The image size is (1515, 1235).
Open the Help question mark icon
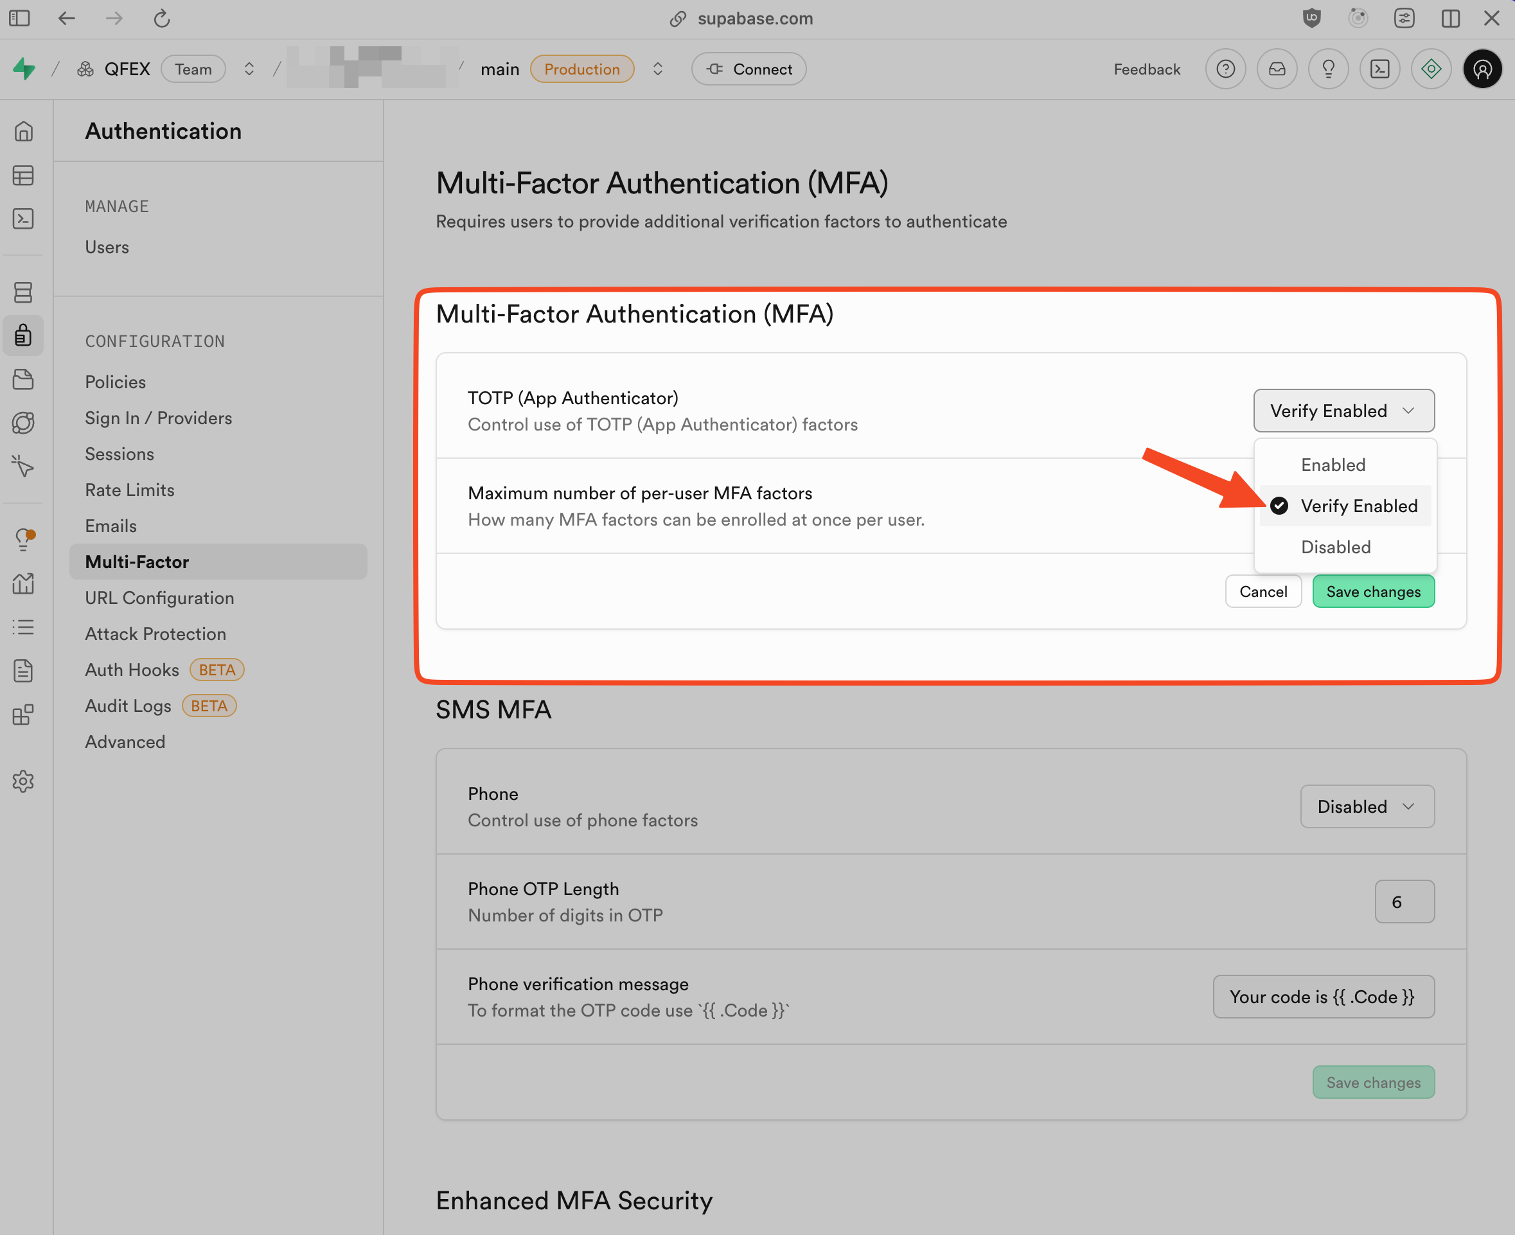point(1225,69)
